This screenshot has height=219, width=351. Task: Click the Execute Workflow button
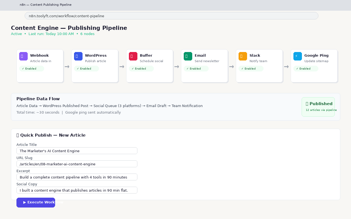pos(36,202)
